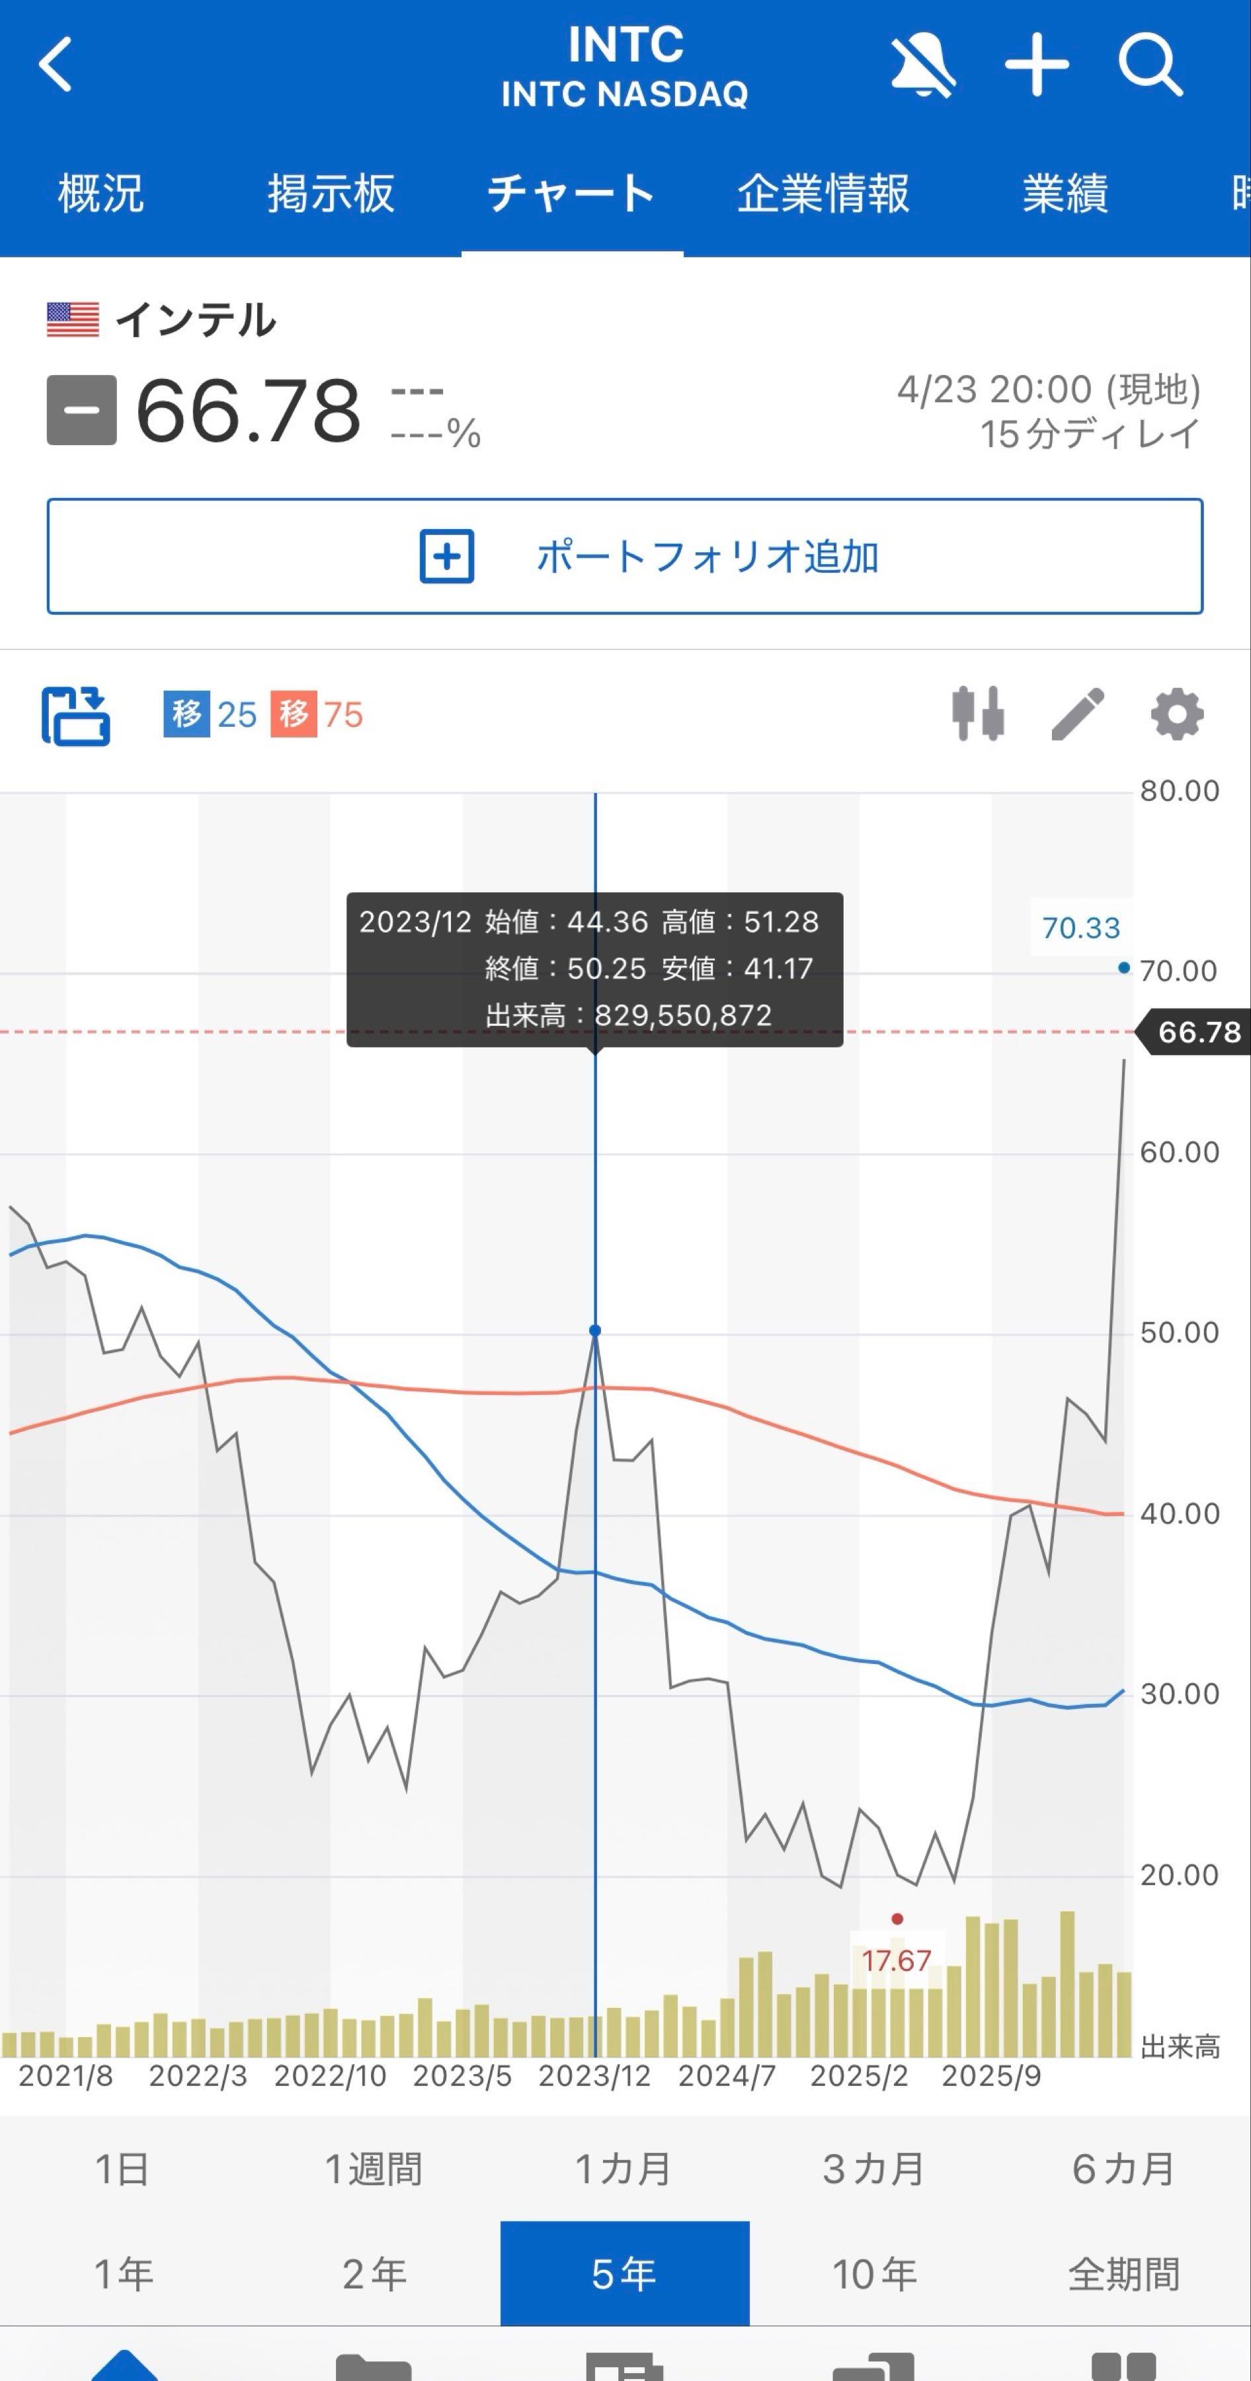
Task: Tap the plus add icon in header
Action: [x=1035, y=65]
